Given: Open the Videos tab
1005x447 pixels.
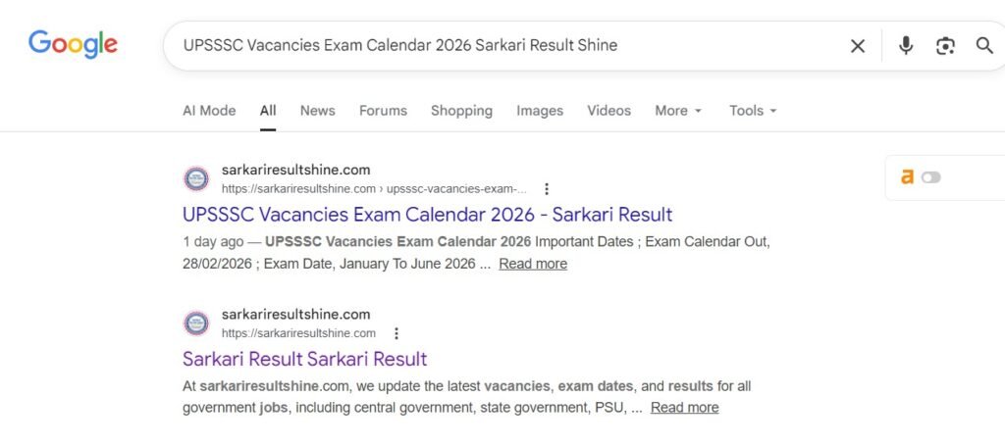Looking at the screenshot, I should tap(608, 111).
